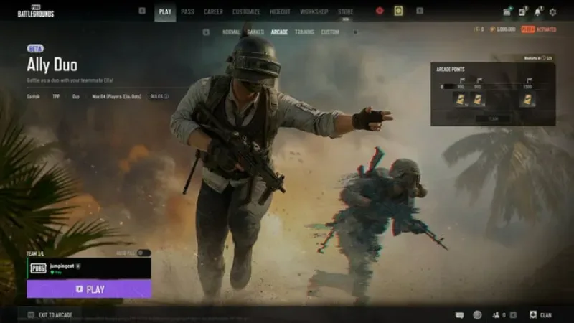The height and width of the screenshot is (323, 574).
Task: Open the settings gear icon
Action: click(x=552, y=12)
